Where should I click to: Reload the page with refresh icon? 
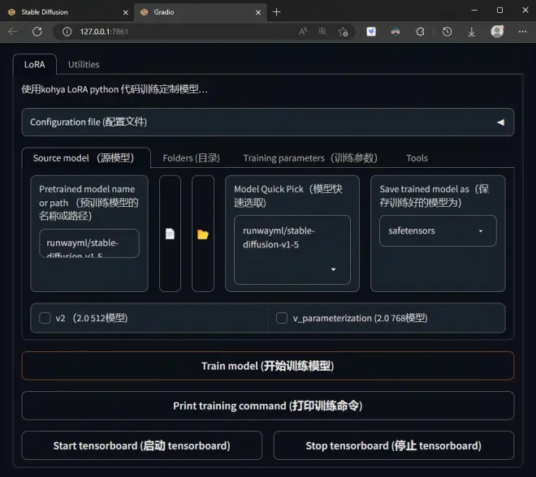coord(37,32)
